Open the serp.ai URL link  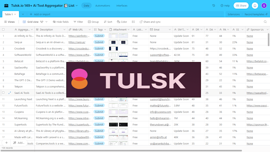click(x=77, y=42)
